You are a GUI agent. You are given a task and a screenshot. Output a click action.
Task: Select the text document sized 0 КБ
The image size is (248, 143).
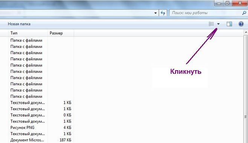click(x=41, y=115)
